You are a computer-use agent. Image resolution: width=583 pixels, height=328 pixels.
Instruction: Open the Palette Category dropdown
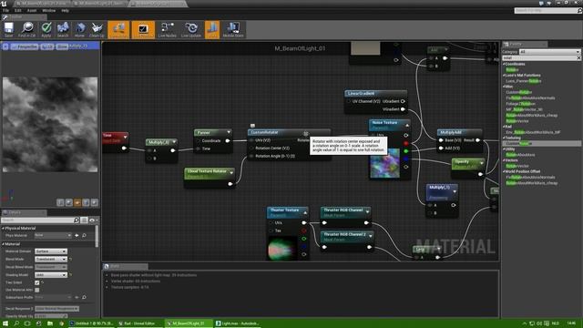point(549,52)
